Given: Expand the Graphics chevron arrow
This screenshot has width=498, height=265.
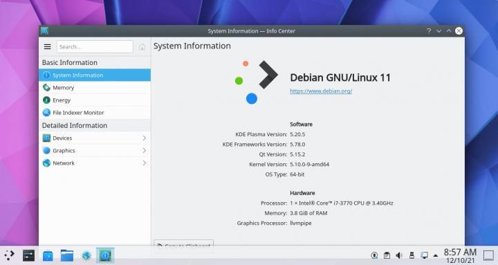Looking at the screenshot, I should pyautogui.click(x=144, y=150).
